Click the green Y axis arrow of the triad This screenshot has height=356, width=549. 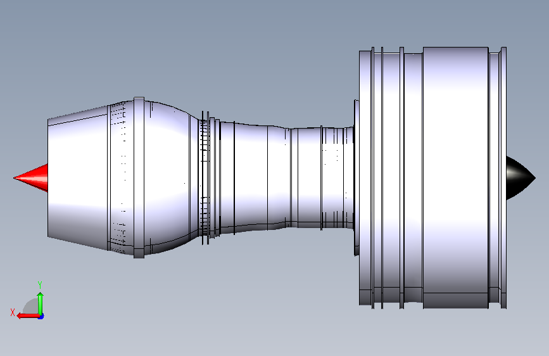click(x=41, y=304)
